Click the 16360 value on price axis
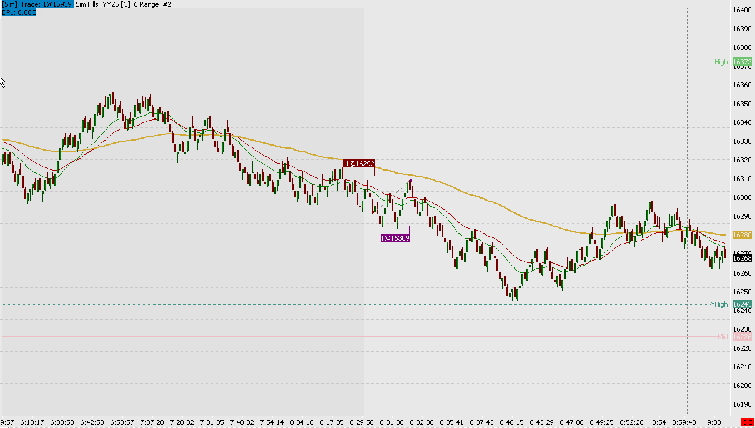Image resolution: width=755 pixels, height=428 pixels. [x=742, y=85]
